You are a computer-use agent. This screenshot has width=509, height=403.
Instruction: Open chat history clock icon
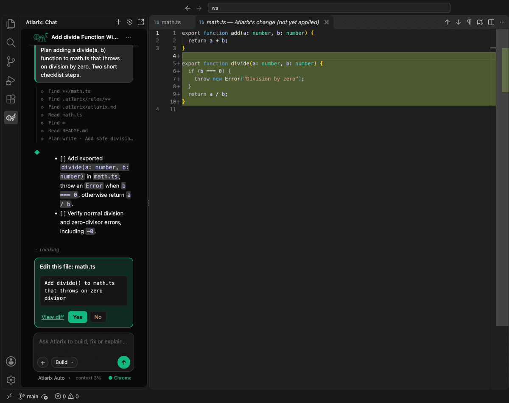130,22
